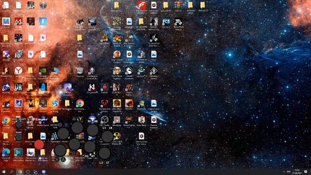Open the S.T.A.L.K.E.R. radiation symbol shortcut

tap(117, 136)
